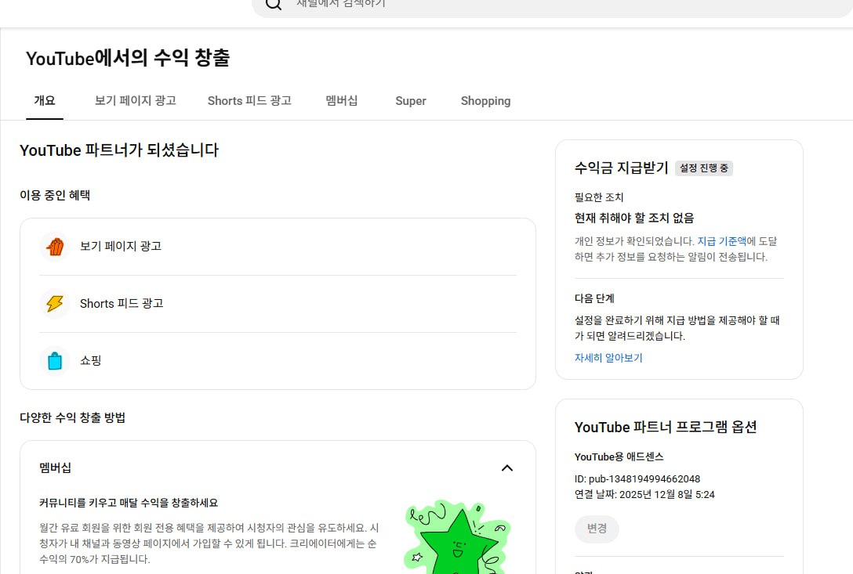Click the magnifying glass search icon
The image size is (853, 574).
(x=273, y=4)
